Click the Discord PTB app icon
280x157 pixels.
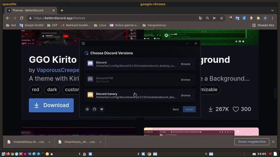90,79
